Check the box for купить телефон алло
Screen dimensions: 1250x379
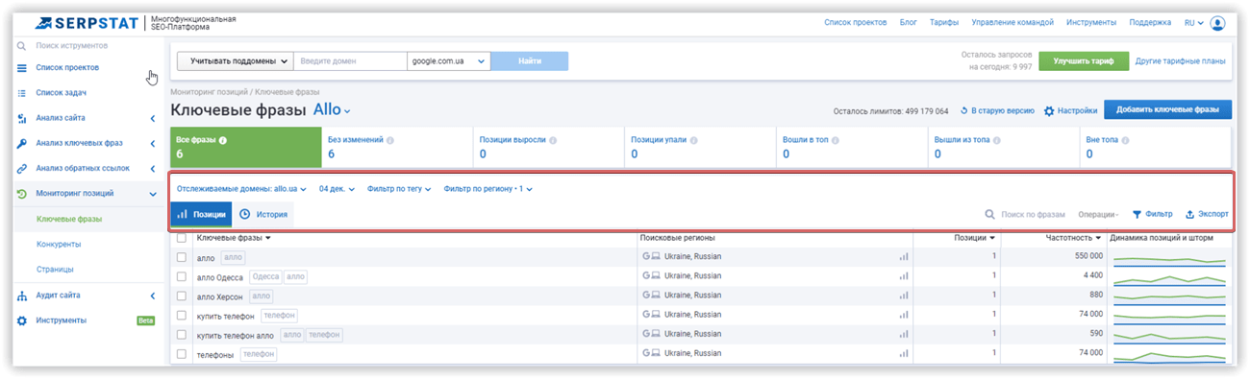coord(182,335)
